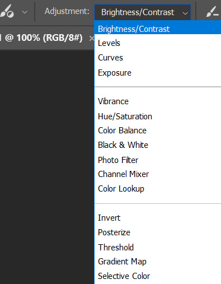Open the tool preset picker chevron
Viewport: 221px width, 284px height.
[25, 12]
